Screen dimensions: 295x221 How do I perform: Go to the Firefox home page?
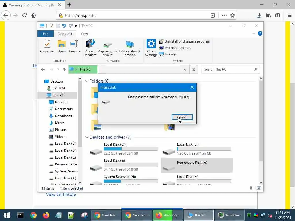(x=34, y=15)
